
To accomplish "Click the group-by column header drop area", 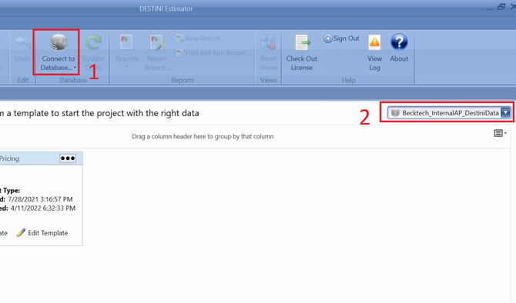I will (203, 136).
